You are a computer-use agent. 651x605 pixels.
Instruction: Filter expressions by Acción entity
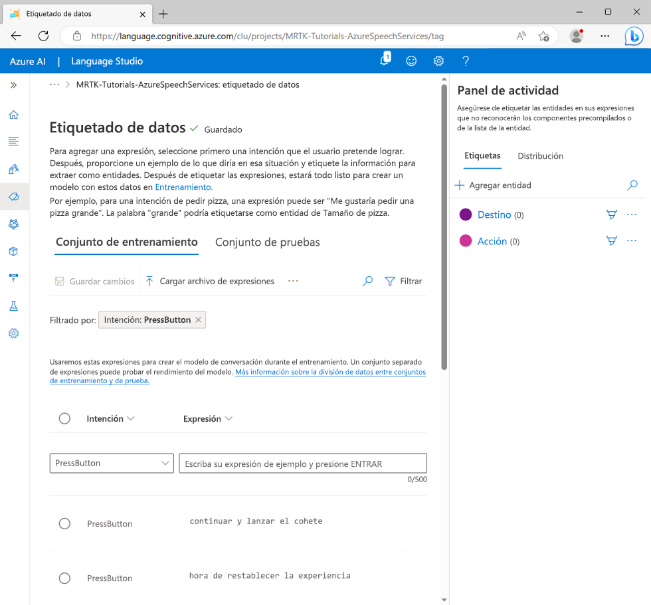click(x=612, y=240)
